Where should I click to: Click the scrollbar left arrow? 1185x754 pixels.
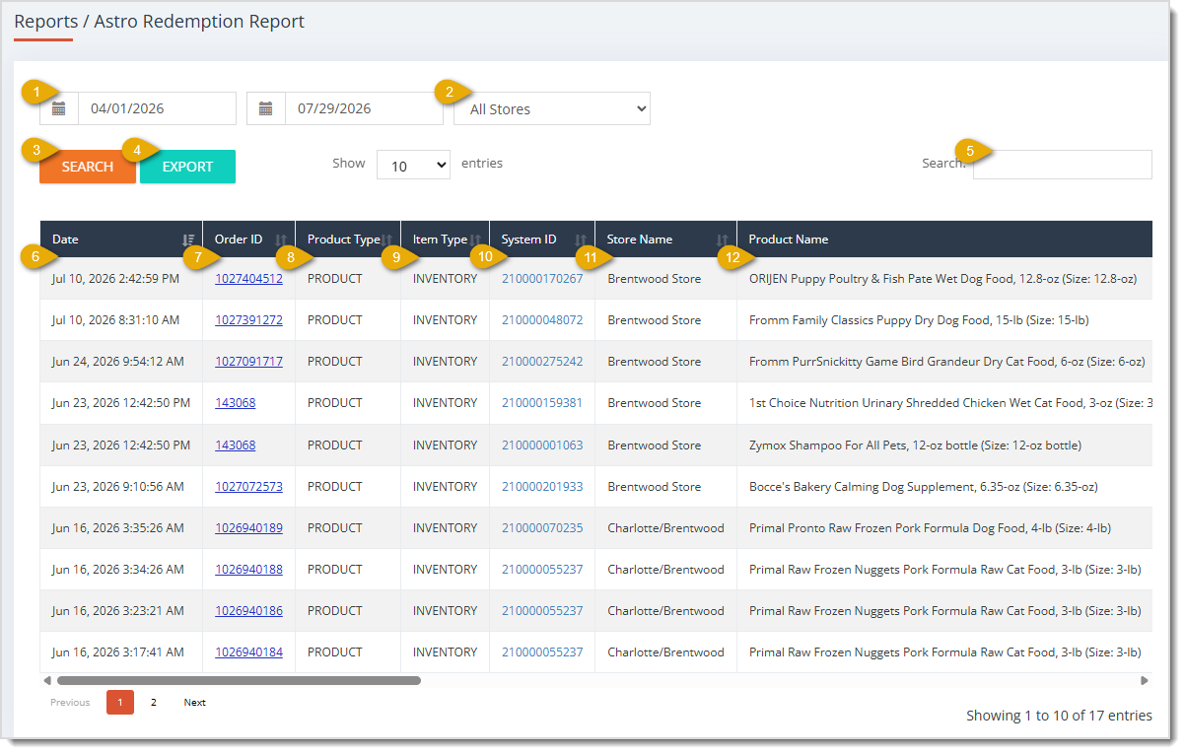(x=46, y=680)
